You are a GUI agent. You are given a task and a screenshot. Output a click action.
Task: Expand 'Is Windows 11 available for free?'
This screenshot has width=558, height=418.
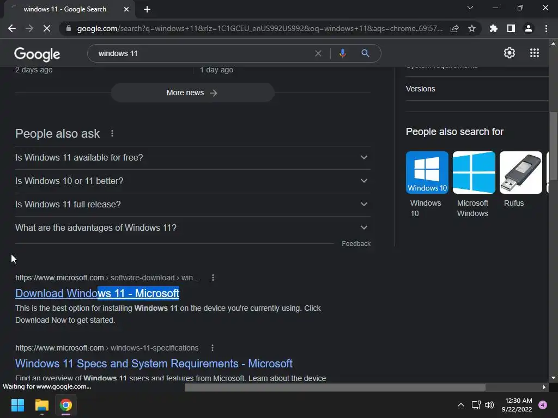192,157
